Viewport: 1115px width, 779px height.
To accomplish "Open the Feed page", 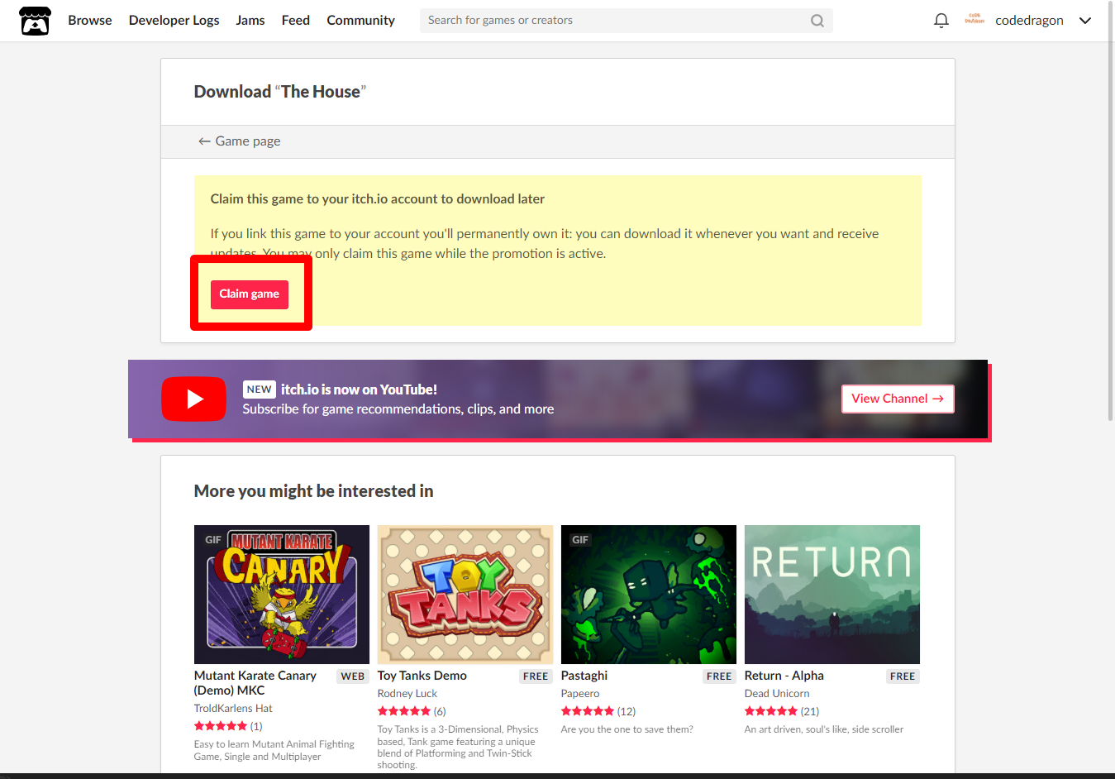I will [x=296, y=20].
